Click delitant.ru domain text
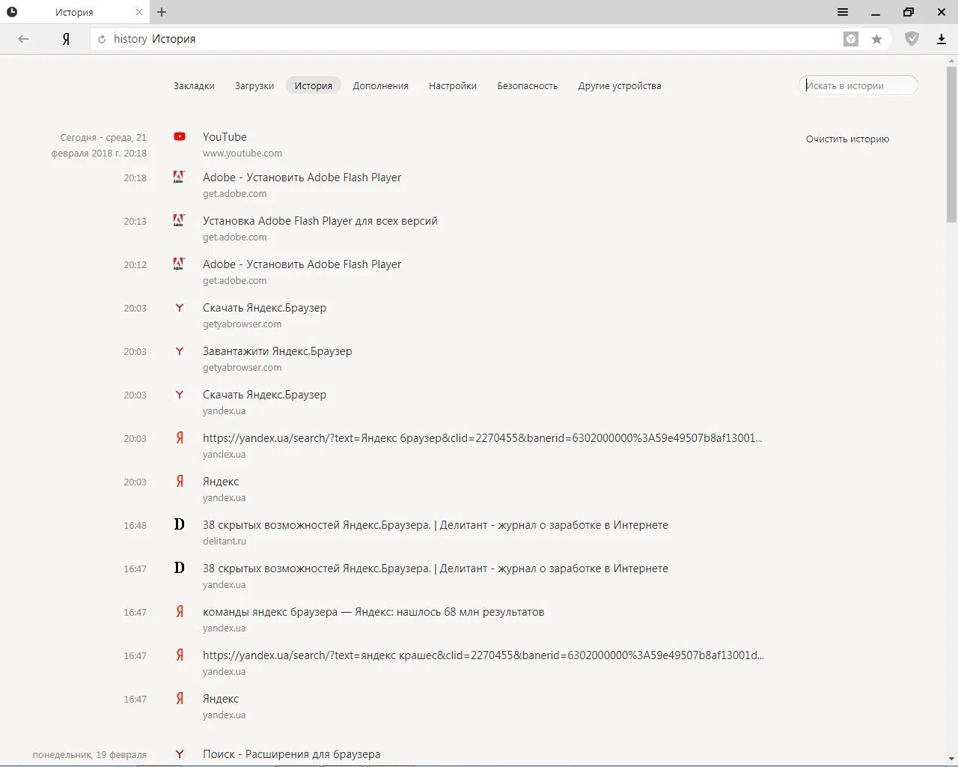 click(225, 541)
